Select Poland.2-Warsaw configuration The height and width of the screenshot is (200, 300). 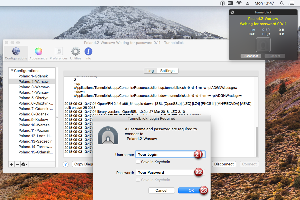pyautogui.click(x=33, y=81)
